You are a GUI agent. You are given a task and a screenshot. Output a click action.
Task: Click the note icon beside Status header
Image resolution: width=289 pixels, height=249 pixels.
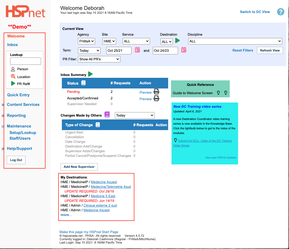click(83, 83)
